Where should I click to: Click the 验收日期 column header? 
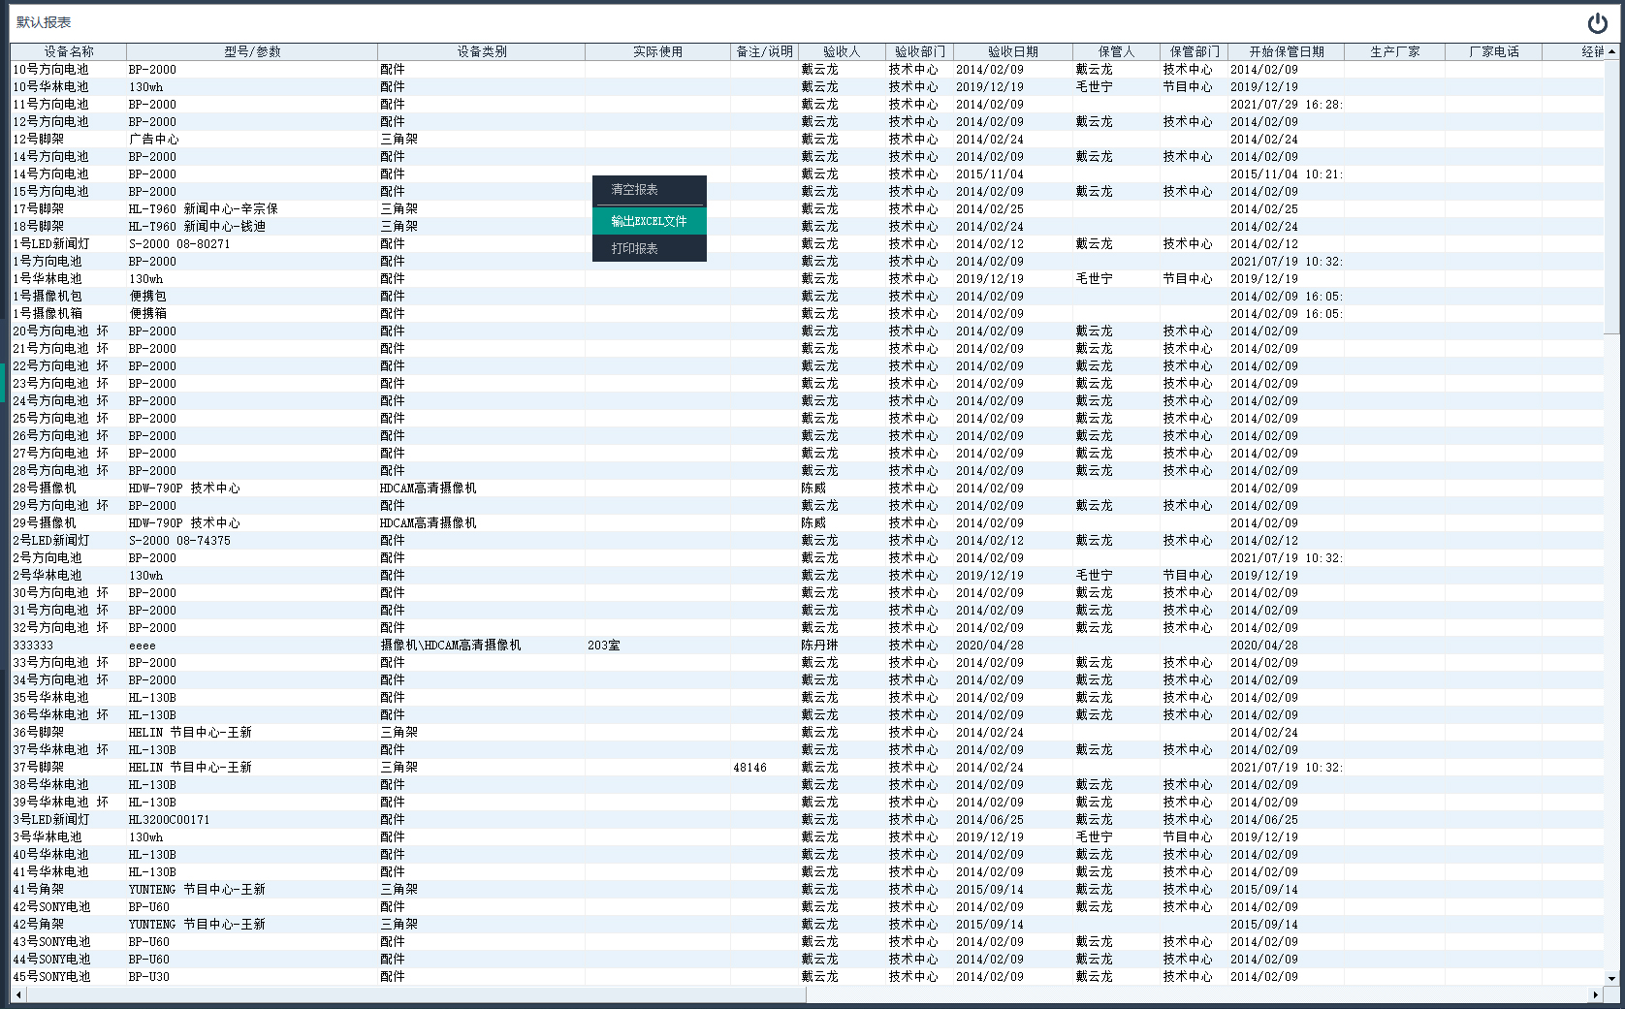(x=1012, y=51)
